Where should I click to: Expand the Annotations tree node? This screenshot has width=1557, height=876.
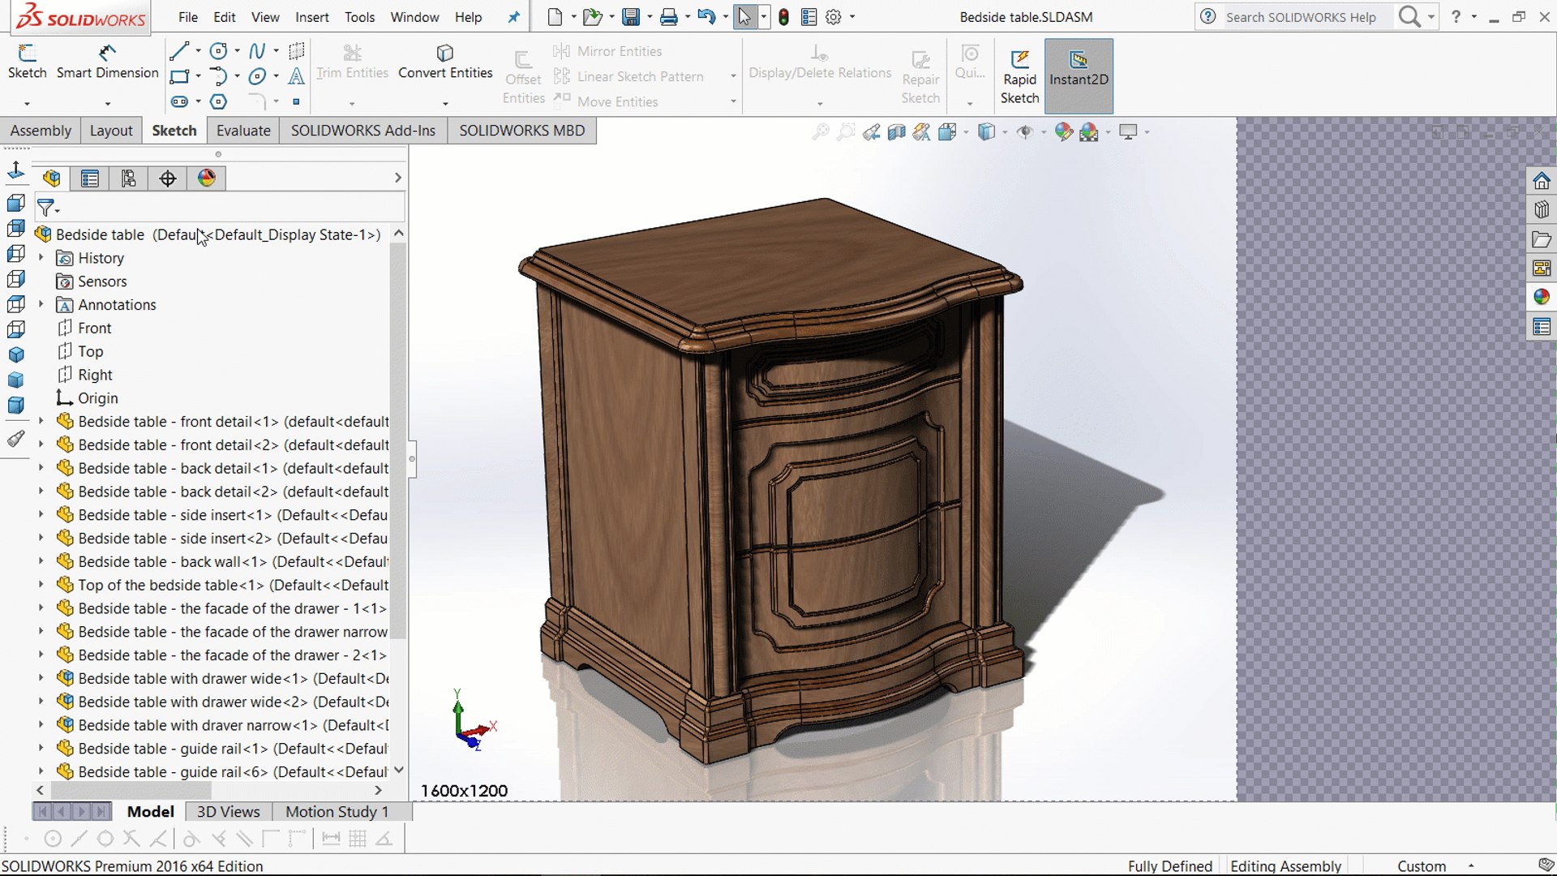tap(41, 304)
